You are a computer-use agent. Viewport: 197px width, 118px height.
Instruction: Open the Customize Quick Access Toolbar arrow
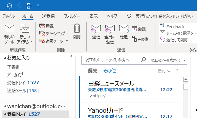click(x=38, y=6)
